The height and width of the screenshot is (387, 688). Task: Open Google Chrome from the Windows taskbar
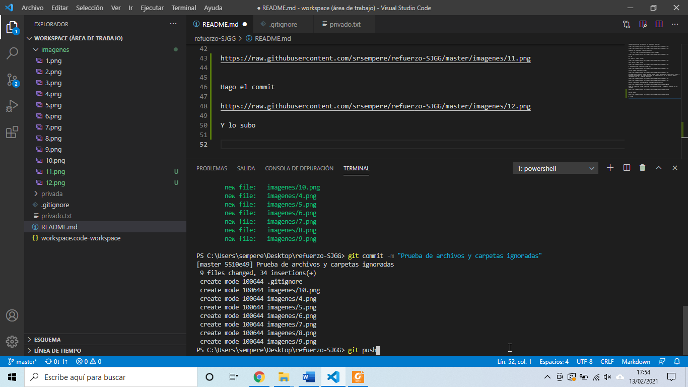(x=259, y=377)
